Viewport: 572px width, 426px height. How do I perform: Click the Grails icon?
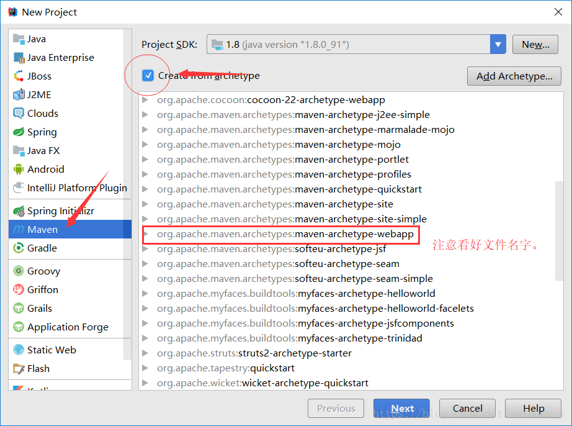coord(18,308)
